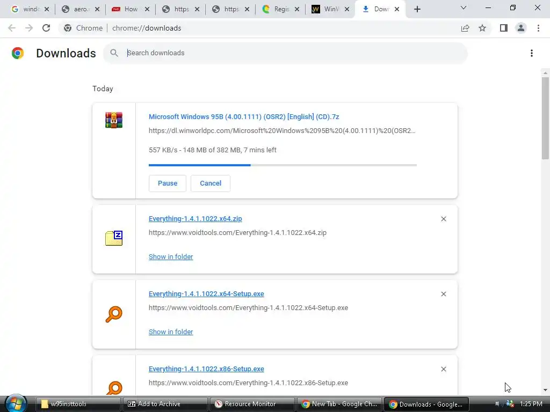Click the Chrome logo beside Downloads heading
Viewport: 550px width, 412px height.
click(x=18, y=53)
